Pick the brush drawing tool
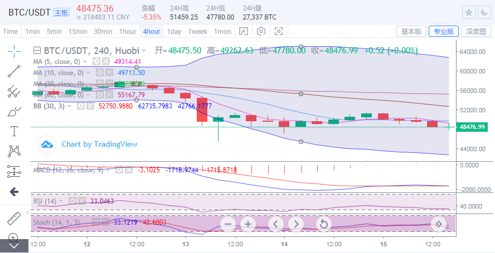The height and width of the screenshot is (253, 495). 14,111
